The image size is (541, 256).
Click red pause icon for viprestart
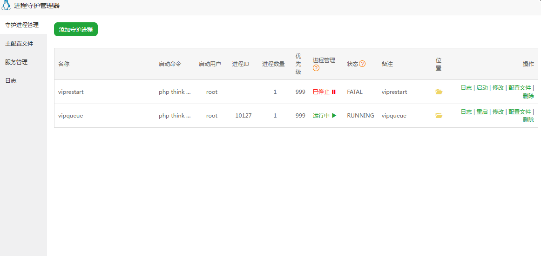[334, 92]
